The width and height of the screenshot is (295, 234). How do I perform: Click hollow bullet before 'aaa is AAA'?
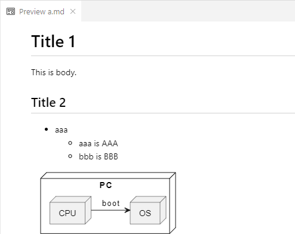70,143
